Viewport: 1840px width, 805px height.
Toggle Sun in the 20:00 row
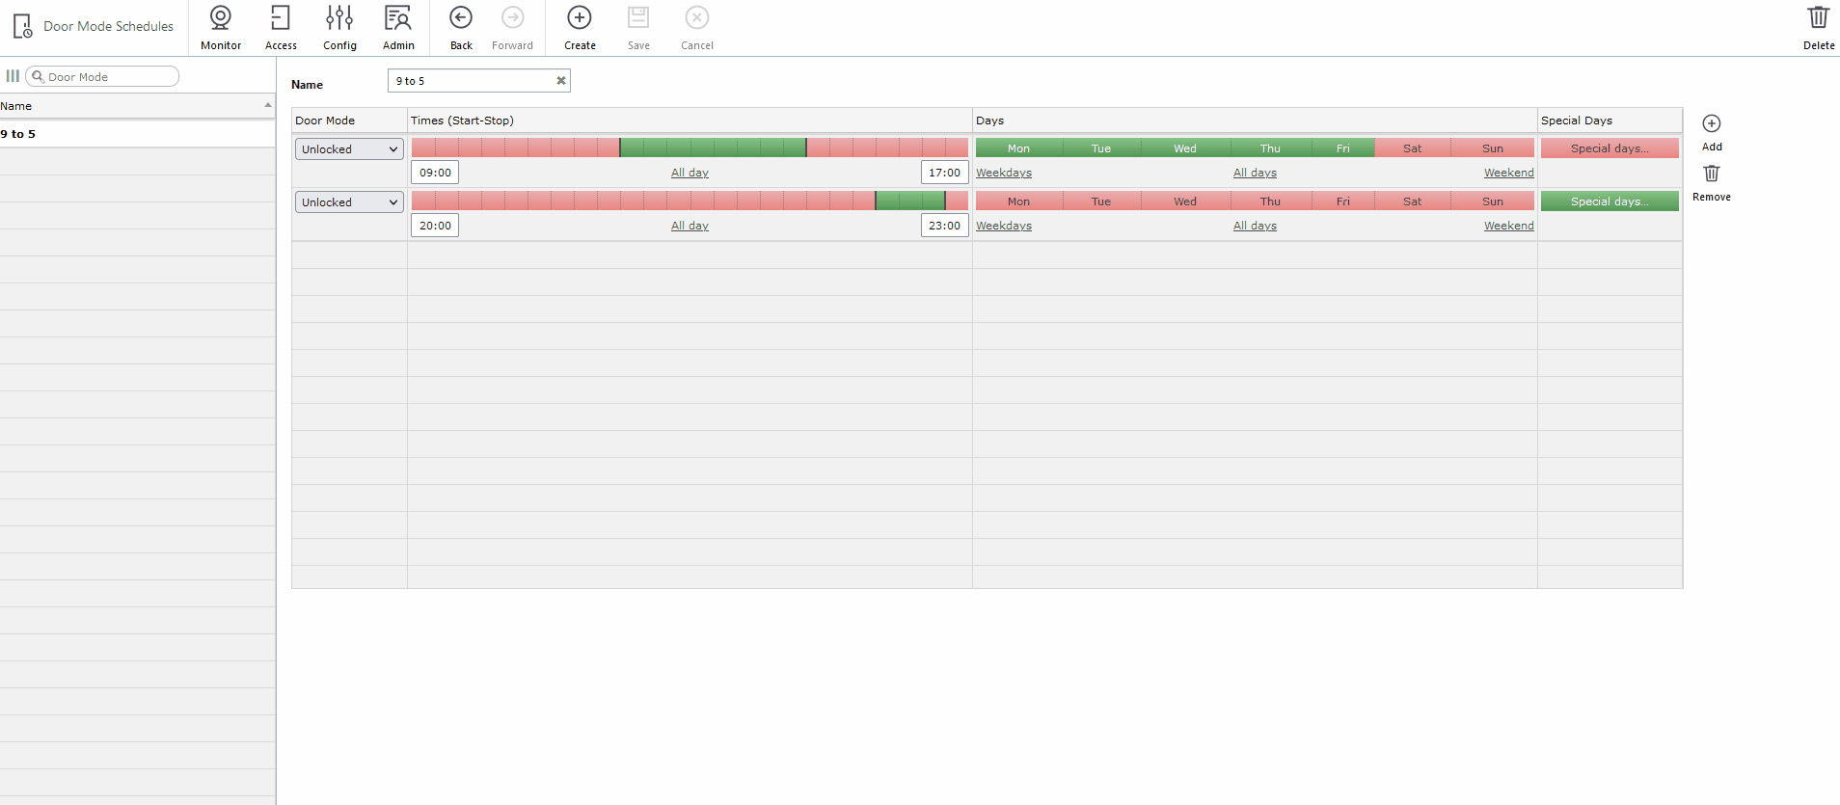coord(1493,201)
